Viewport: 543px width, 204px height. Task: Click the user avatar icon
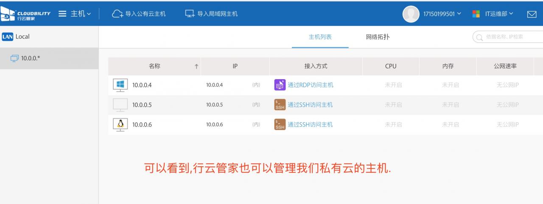point(411,14)
